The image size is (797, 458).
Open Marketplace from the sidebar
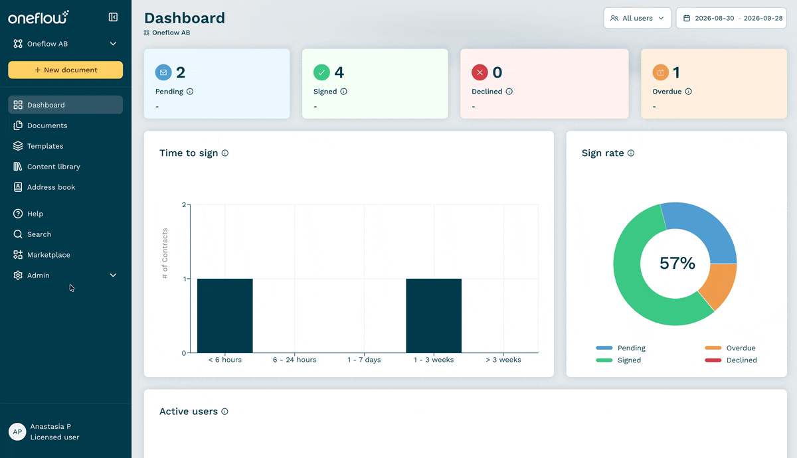pyautogui.click(x=65, y=255)
